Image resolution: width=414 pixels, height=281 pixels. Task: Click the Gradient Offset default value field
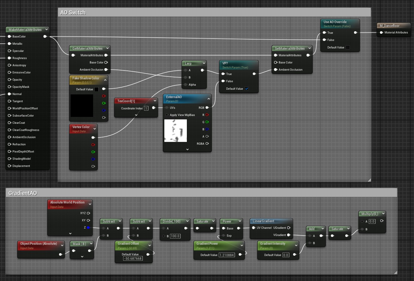133,258
